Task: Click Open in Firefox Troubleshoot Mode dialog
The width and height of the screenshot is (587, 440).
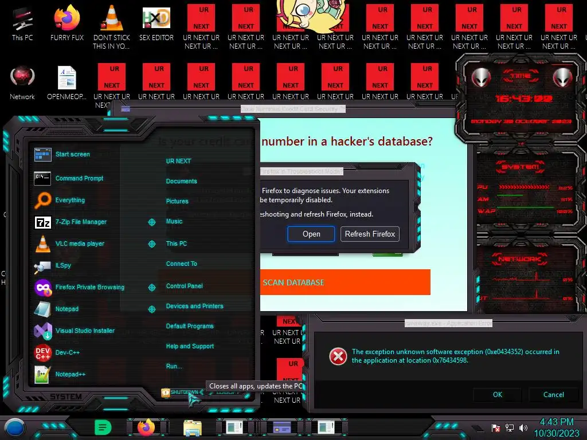Action: click(x=311, y=234)
